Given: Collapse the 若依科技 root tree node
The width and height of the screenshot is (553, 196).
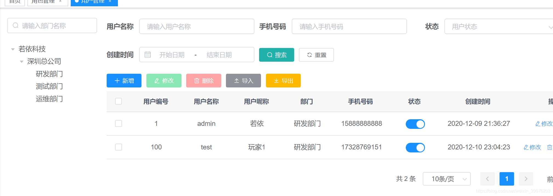Looking at the screenshot, I should coord(13,49).
